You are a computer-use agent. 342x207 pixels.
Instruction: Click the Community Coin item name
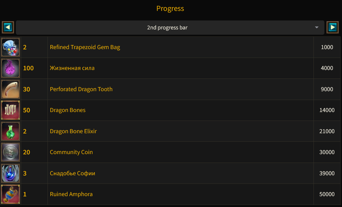[71, 152]
